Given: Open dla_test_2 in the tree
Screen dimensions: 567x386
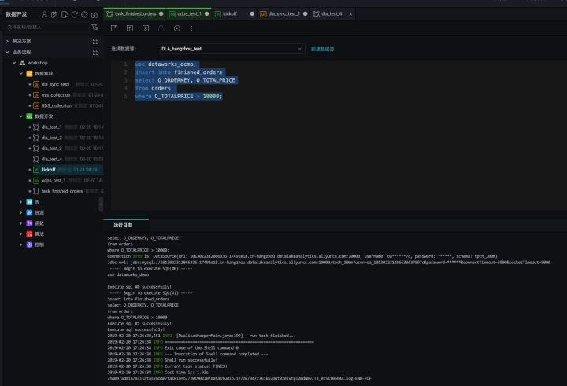Looking at the screenshot, I should click(x=50, y=138).
